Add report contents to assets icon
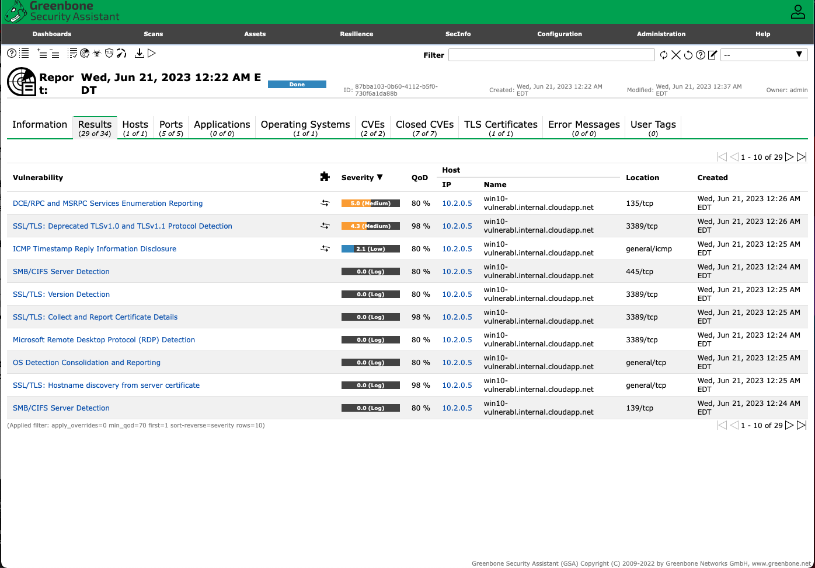Image resolution: width=815 pixels, height=568 pixels. click(42, 53)
